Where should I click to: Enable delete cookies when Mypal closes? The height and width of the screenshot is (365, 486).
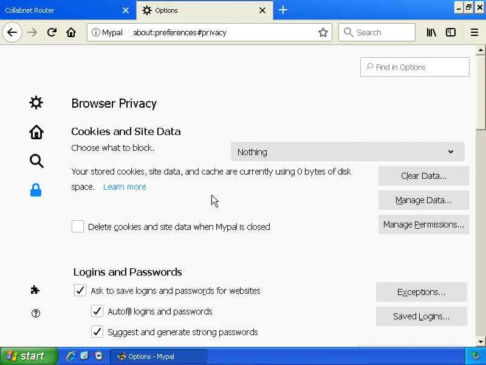(x=78, y=227)
